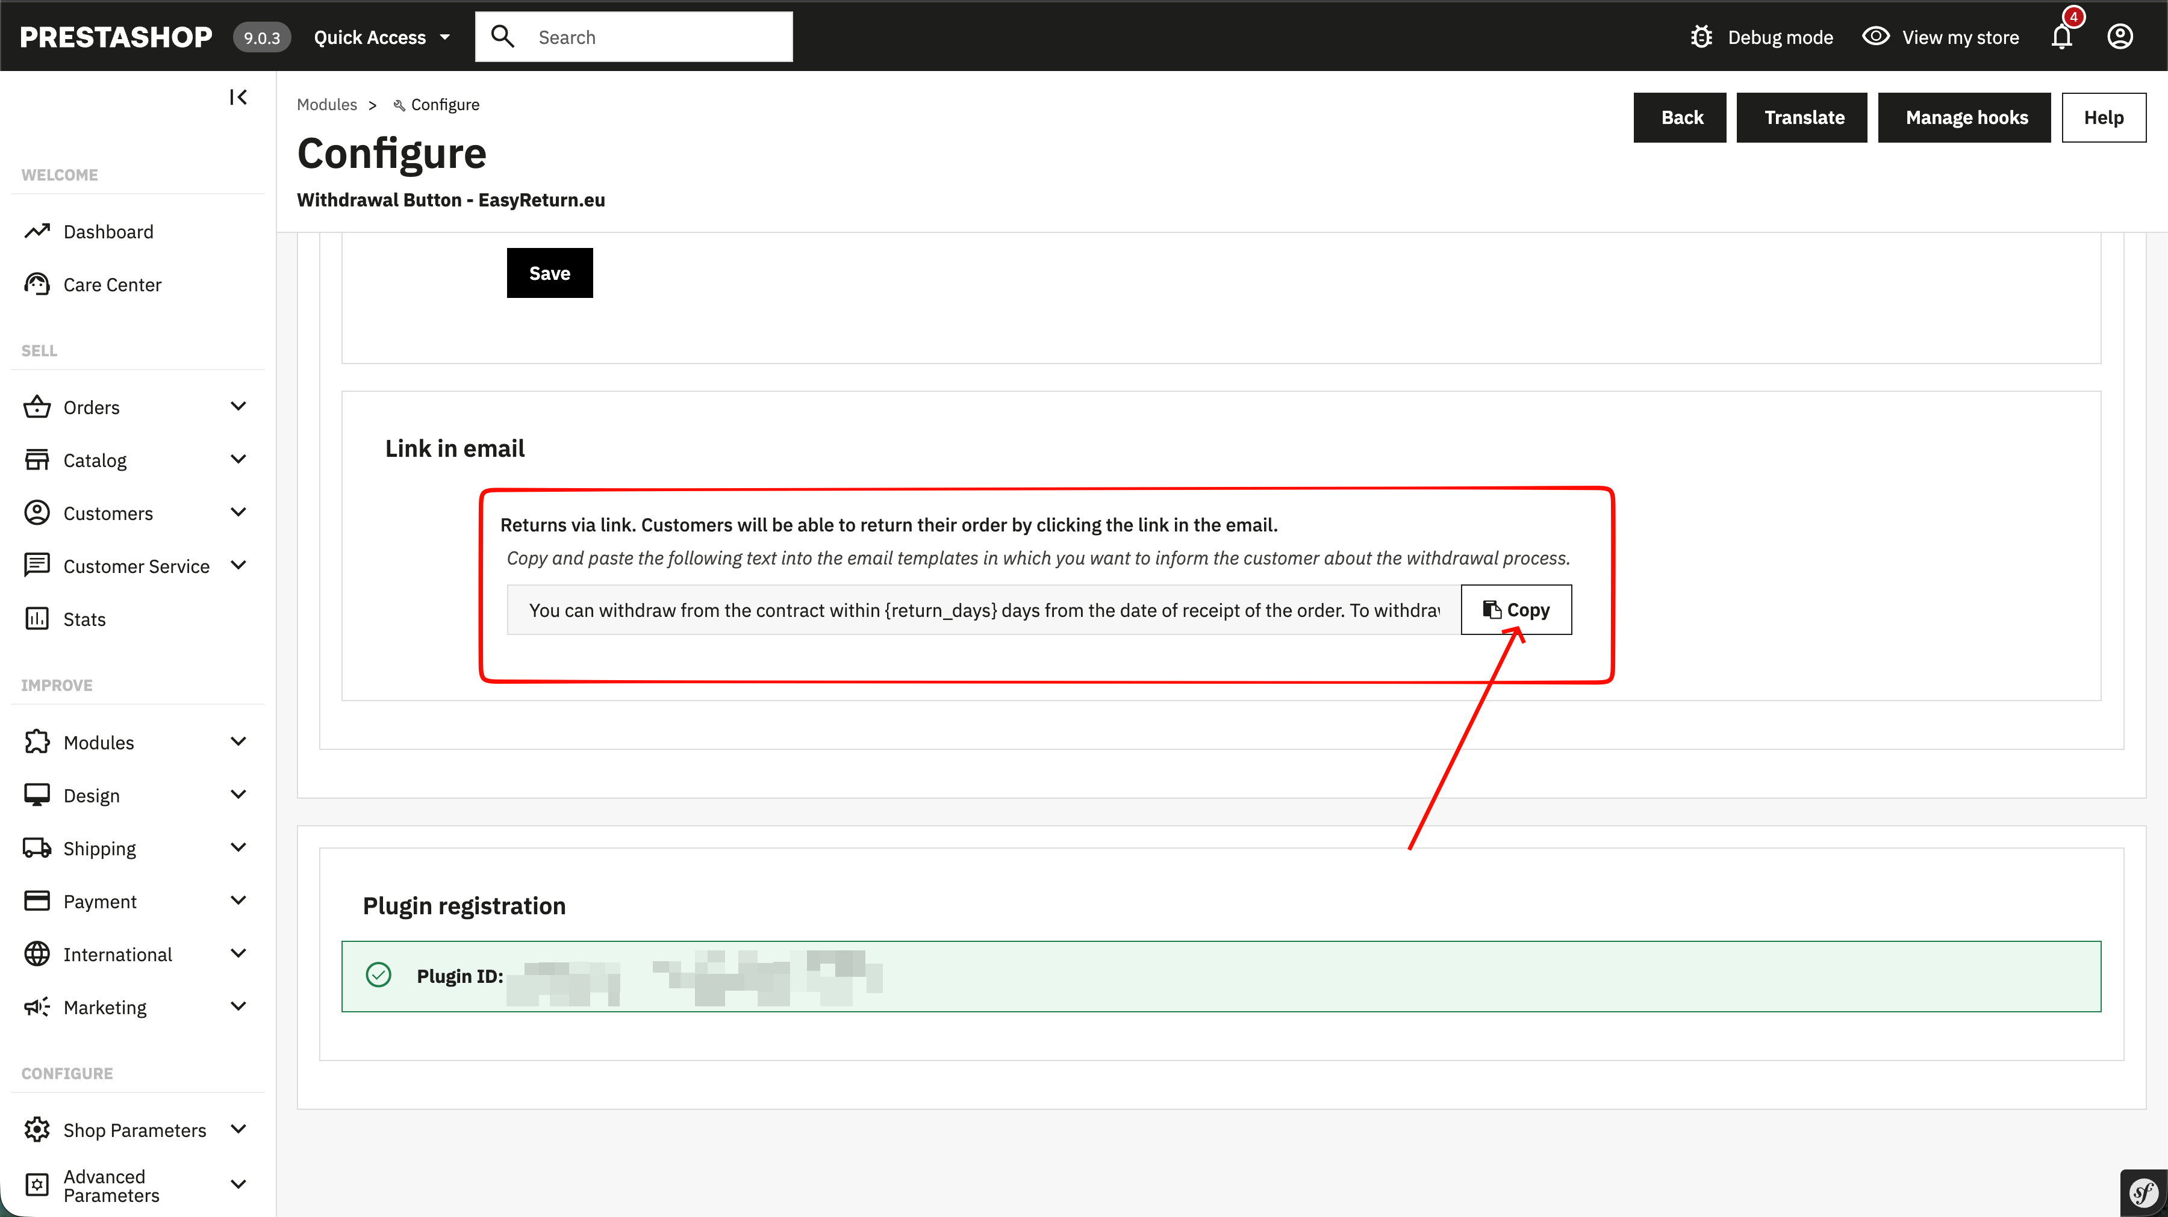This screenshot has height=1217, width=2168.
Task: Click the Back button
Action: [x=1680, y=118]
